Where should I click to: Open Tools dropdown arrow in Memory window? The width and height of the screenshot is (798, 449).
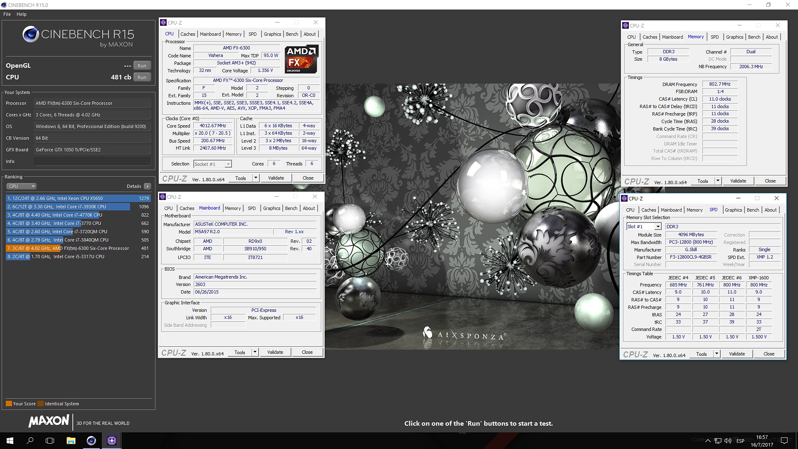(x=718, y=181)
